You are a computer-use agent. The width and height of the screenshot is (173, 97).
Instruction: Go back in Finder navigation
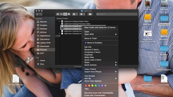coord(37,14)
